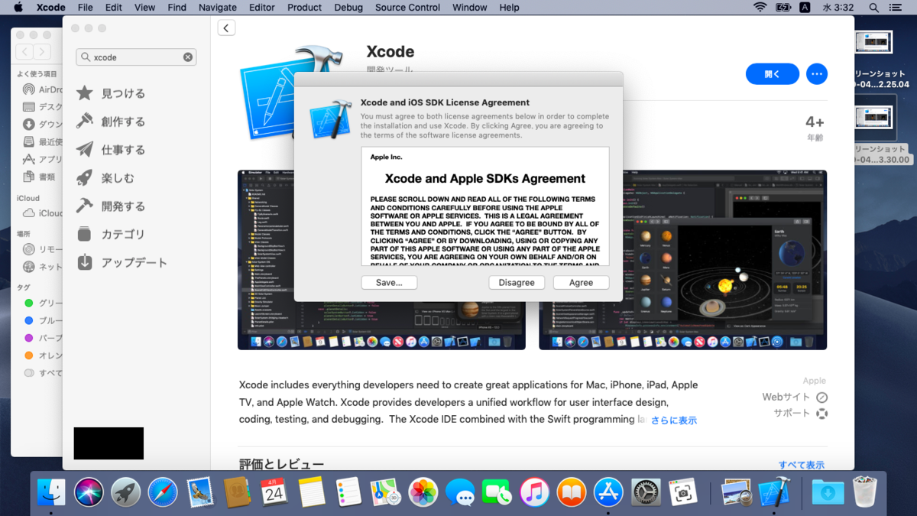This screenshot has height=516, width=917.
Task: Open the Find menu
Action: (x=177, y=8)
